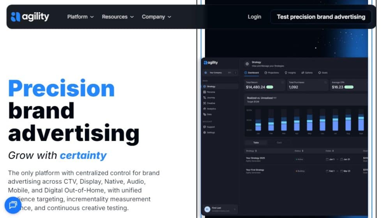Viewport: 382px width, 218px height.
Task: Sort by the Dates column arrows
Action: click(333, 151)
